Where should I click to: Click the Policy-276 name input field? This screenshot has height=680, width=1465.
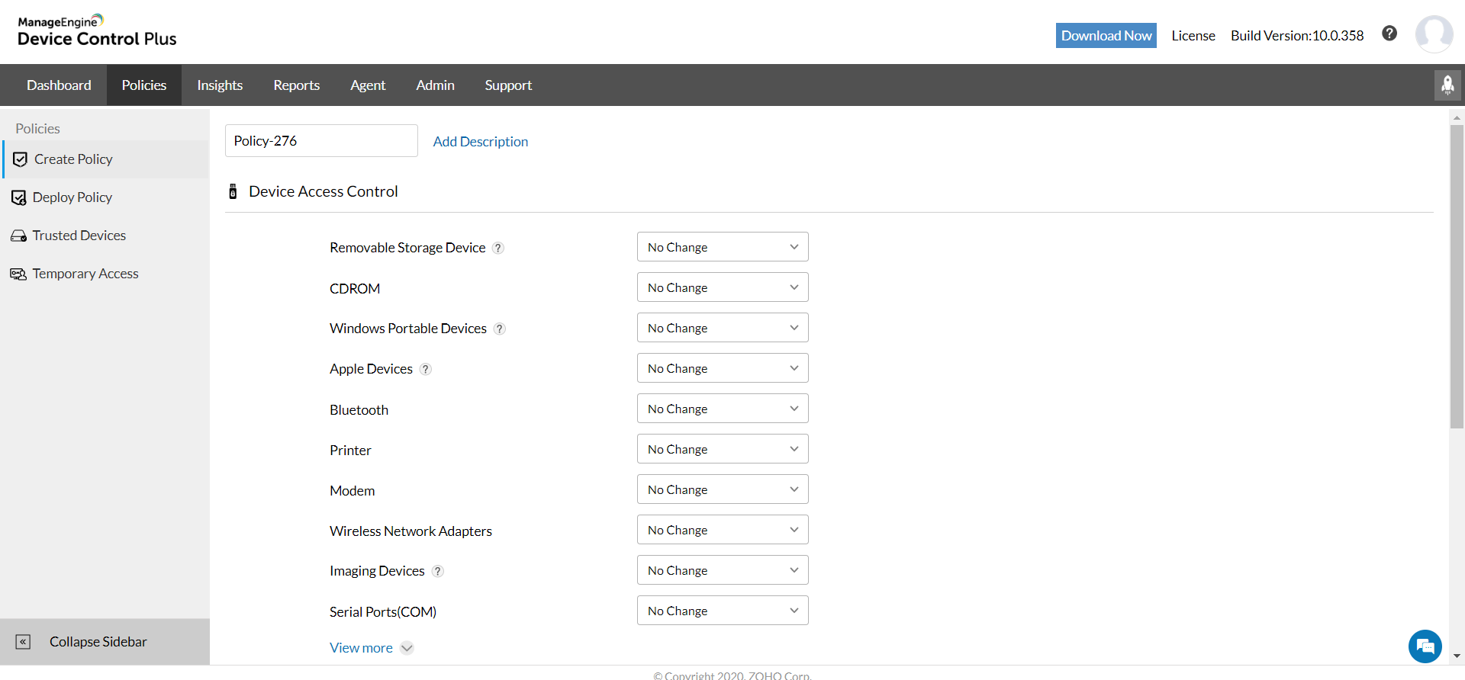click(x=321, y=141)
